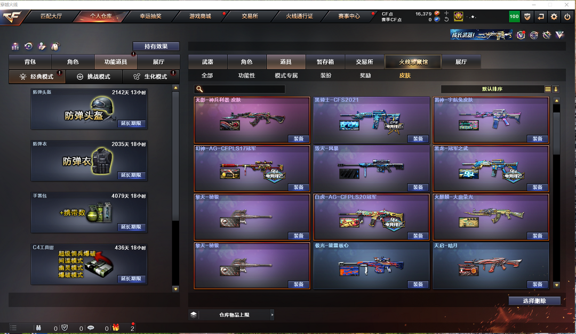This screenshot has height=334, width=576.
Task: Open the replay history icon above 背包
Action: pyautogui.click(x=28, y=46)
